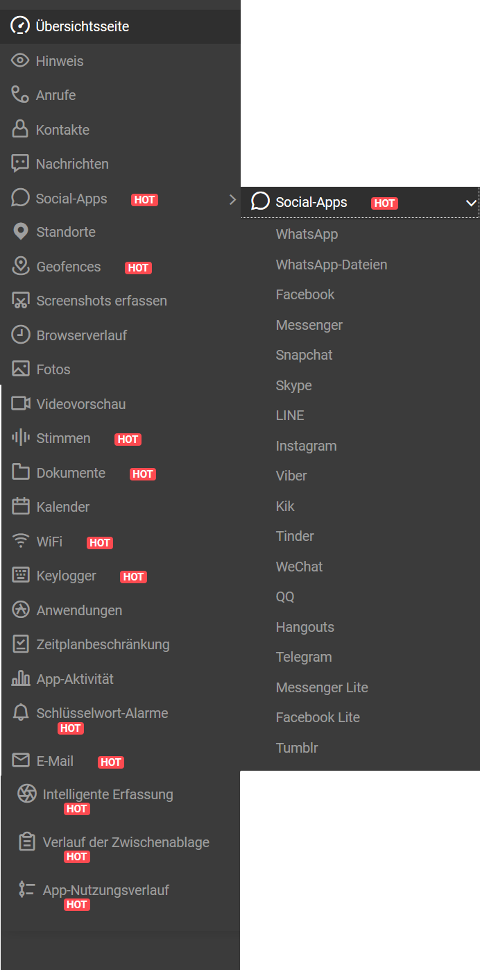480x970 pixels.
Task: Click the Intelligente Erfassung shutter icon
Action: [26, 794]
